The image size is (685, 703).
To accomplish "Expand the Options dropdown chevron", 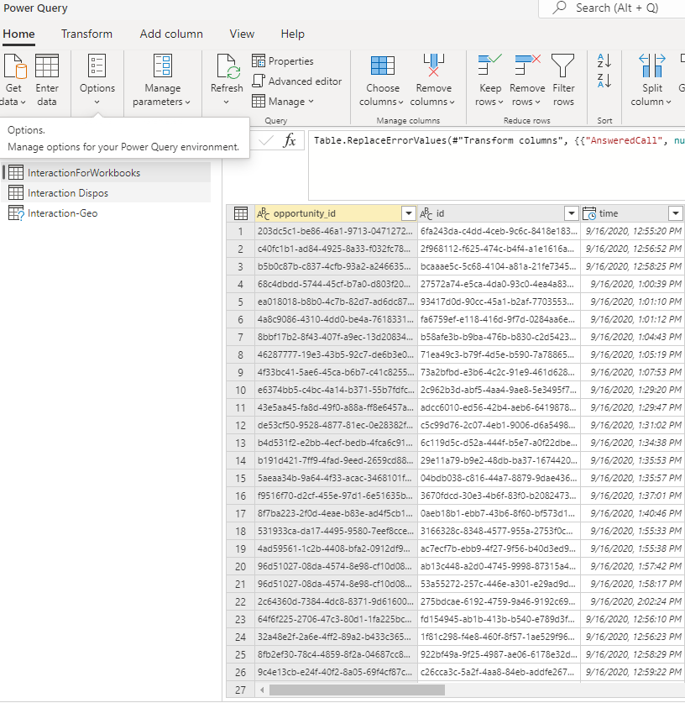I will click(97, 102).
